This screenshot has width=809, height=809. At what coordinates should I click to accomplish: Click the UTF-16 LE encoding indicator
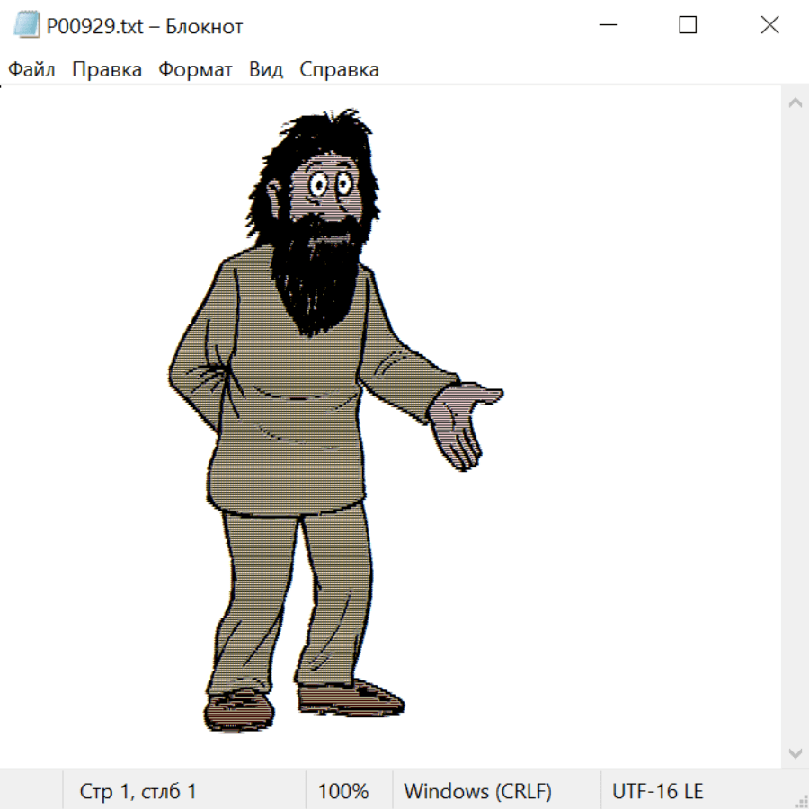tap(657, 792)
